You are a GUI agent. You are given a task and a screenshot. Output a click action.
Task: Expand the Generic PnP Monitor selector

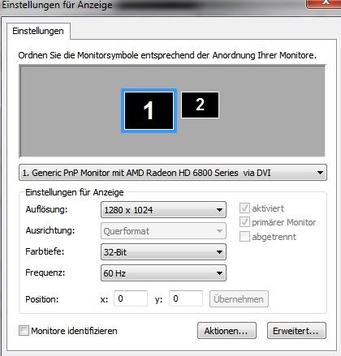click(x=173, y=173)
